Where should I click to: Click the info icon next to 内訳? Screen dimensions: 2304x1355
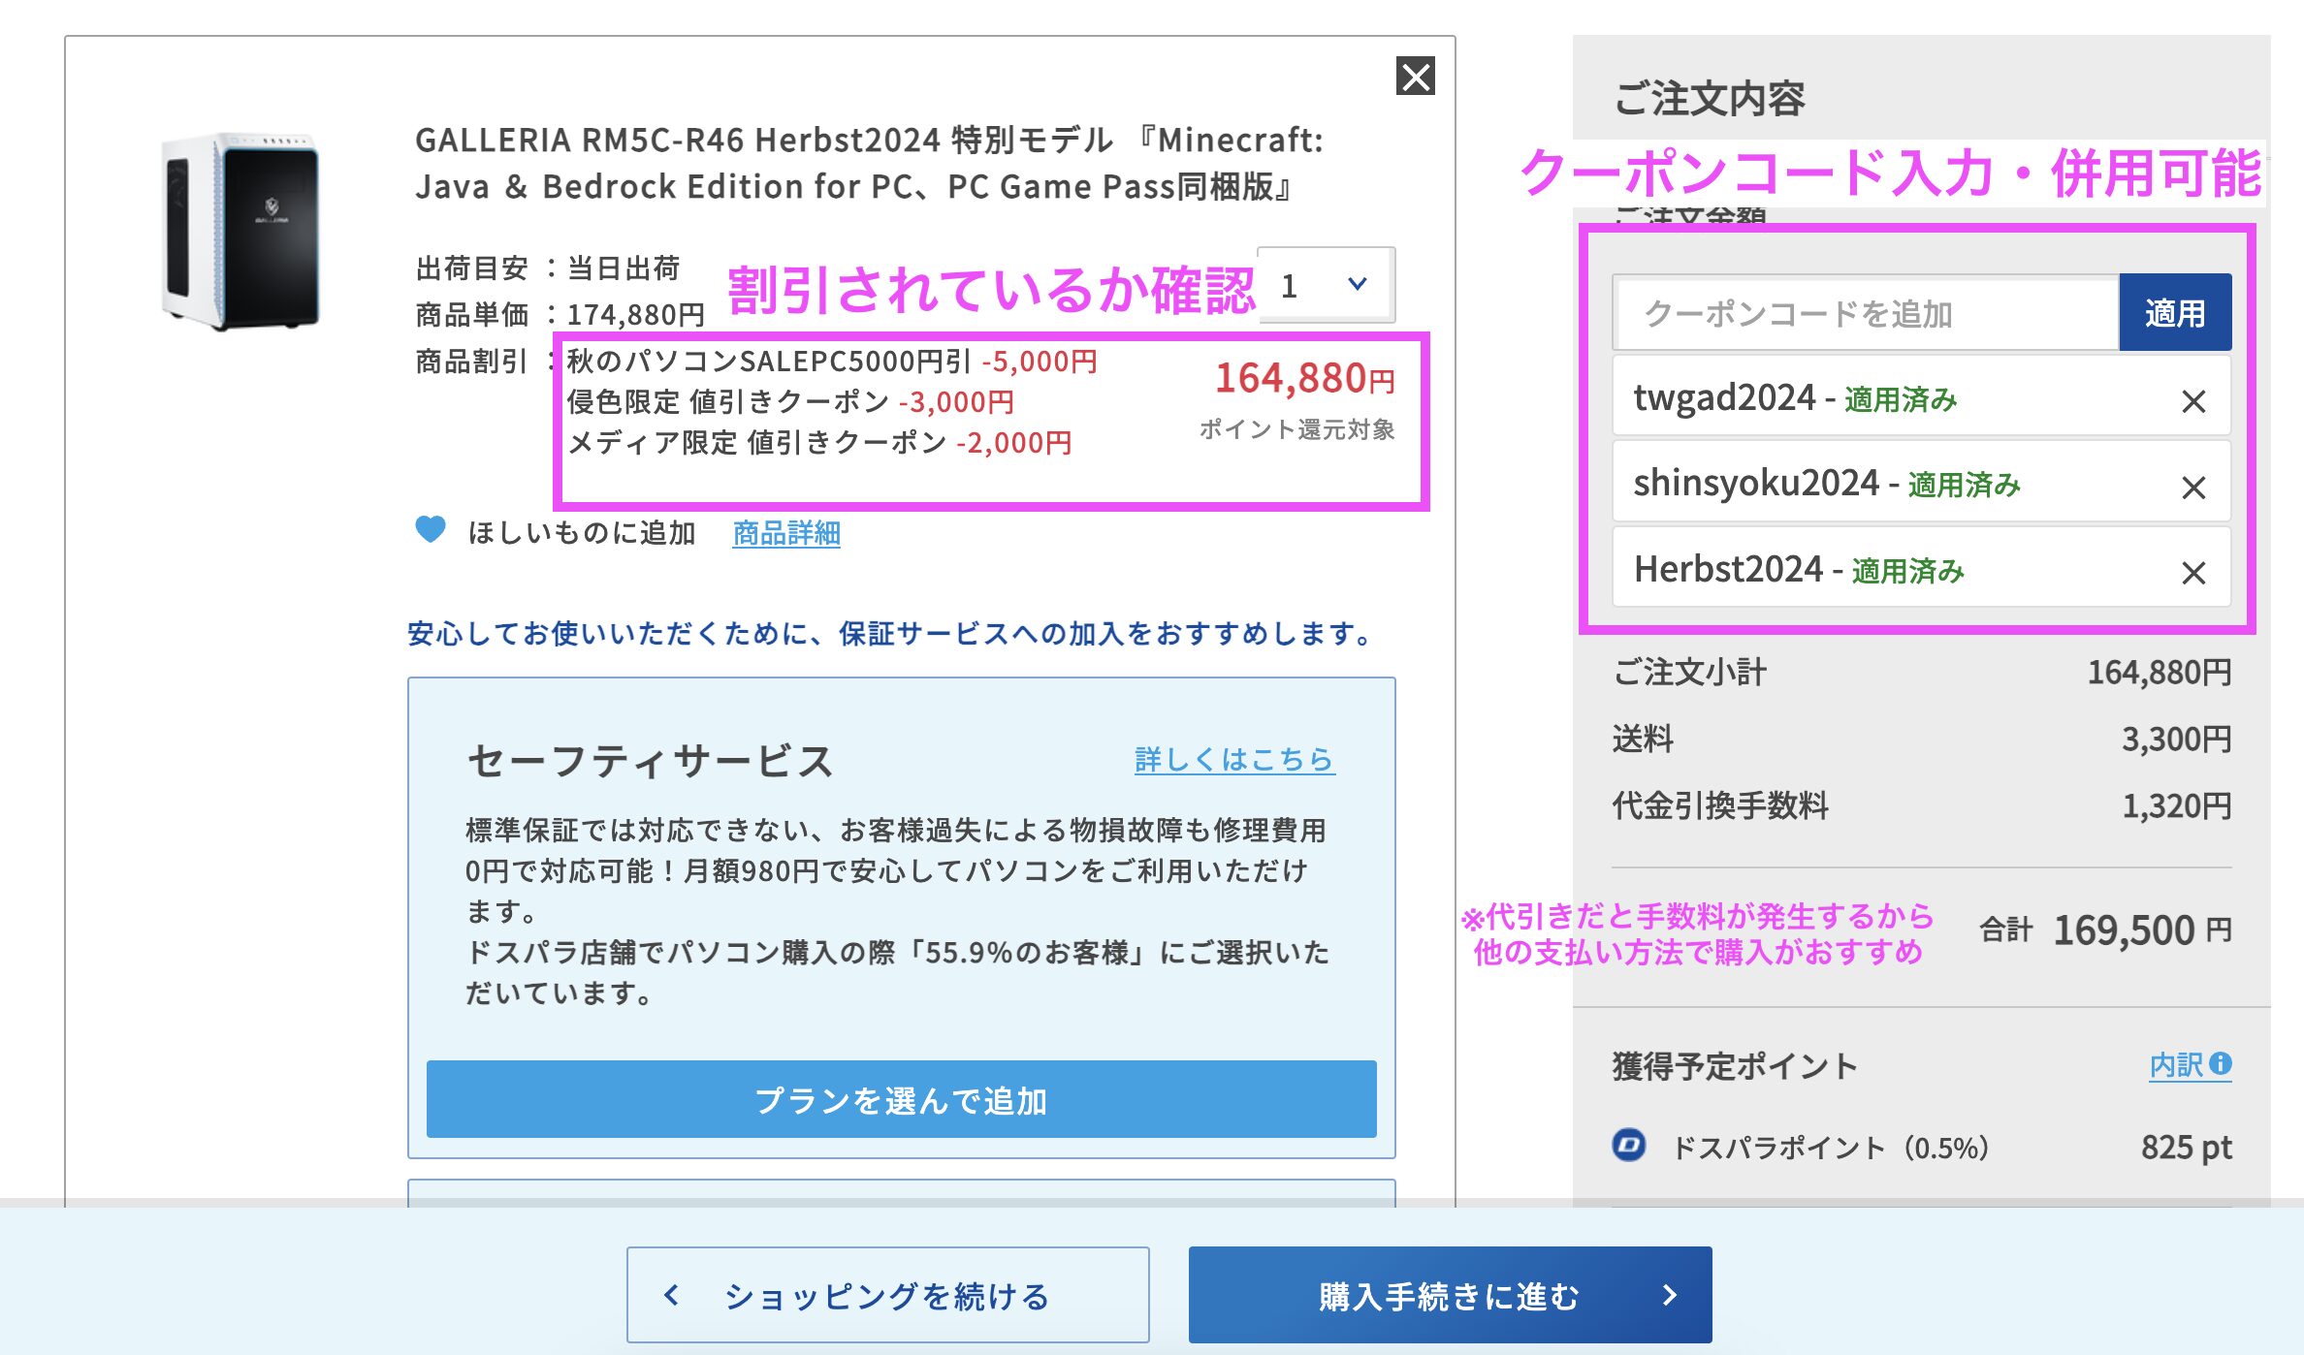tap(2221, 1063)
